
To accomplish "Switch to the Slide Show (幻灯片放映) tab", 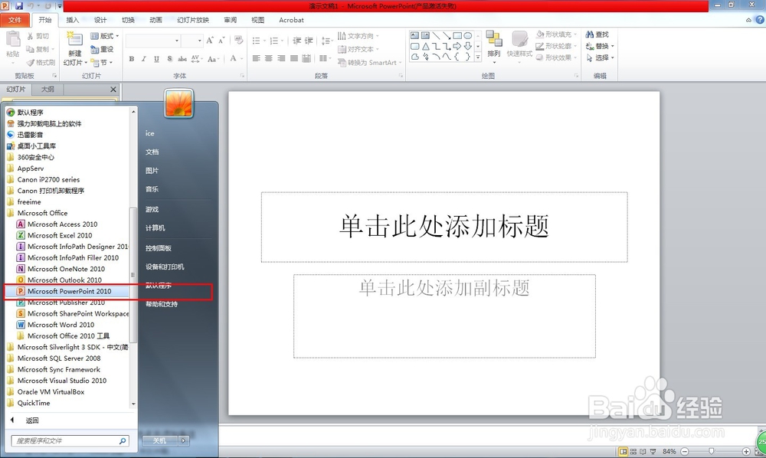I will click(193, 20).
